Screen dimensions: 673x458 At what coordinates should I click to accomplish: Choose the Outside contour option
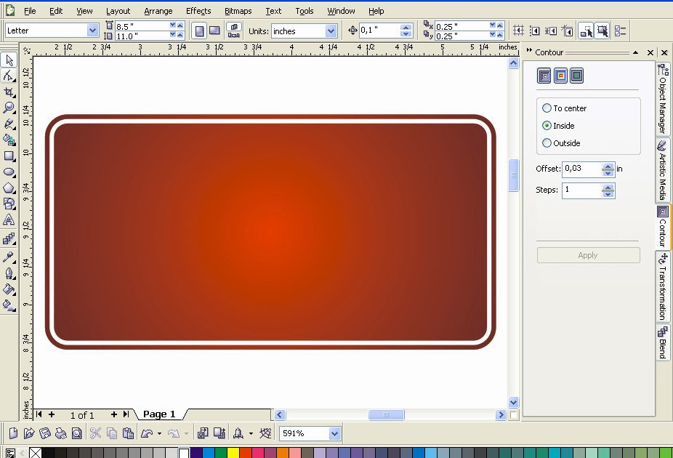pyautogui.click(x=546, y=142)
